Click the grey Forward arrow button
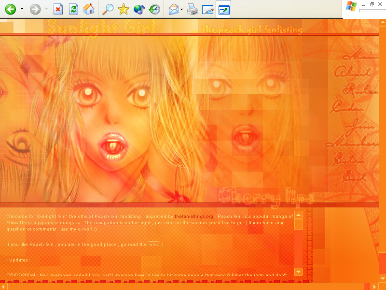The image size is (386, 290). (x=35, y=9)
